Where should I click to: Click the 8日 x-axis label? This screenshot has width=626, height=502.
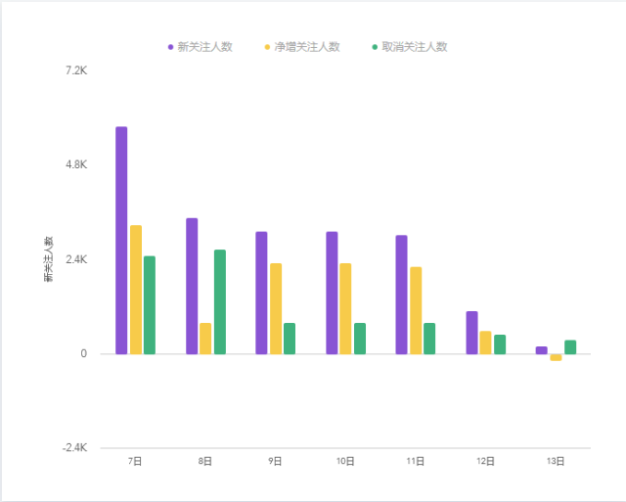(x=205, y=461)
